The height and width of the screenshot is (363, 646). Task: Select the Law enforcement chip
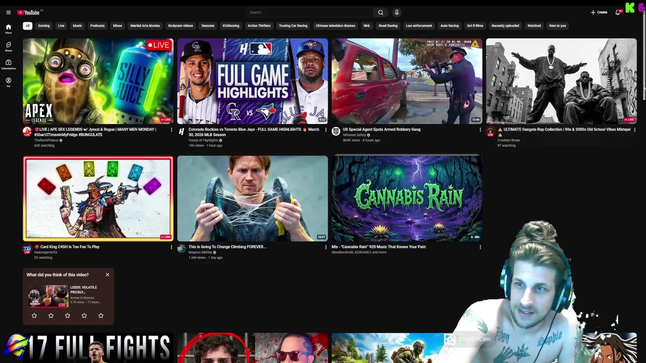point(419,26)
